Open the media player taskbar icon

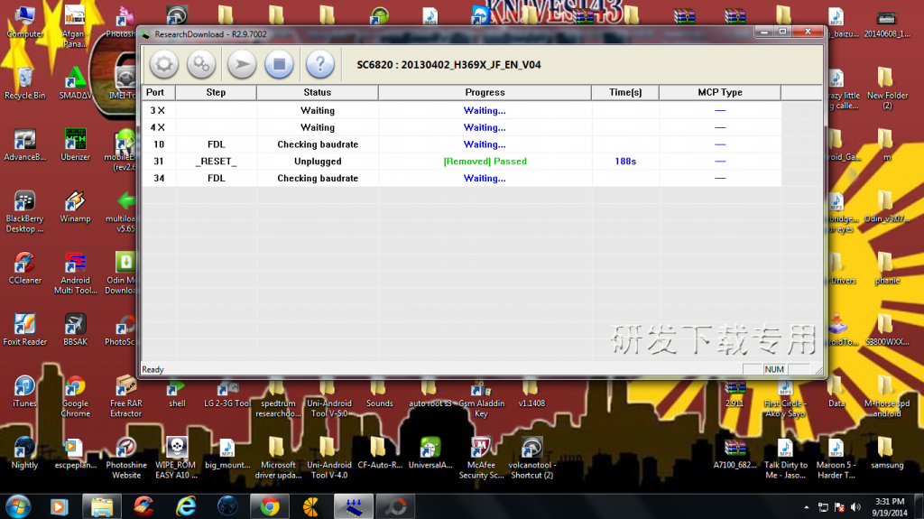60,506
